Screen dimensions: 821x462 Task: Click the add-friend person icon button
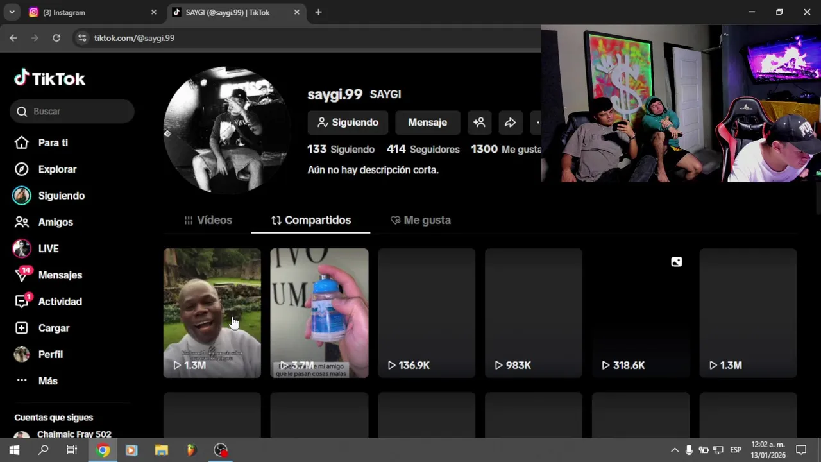[x=479, y=123]
